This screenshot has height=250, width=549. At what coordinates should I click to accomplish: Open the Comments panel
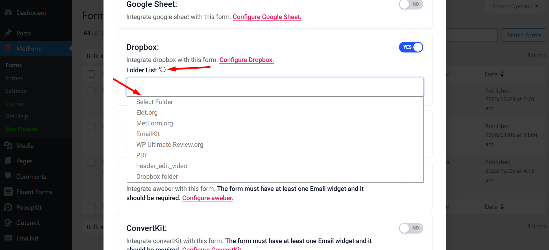(x=31, y=176)
